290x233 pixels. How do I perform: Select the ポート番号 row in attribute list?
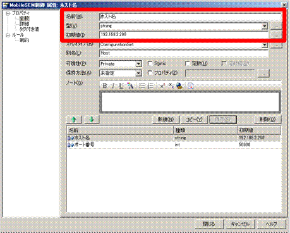click(174, 145)
